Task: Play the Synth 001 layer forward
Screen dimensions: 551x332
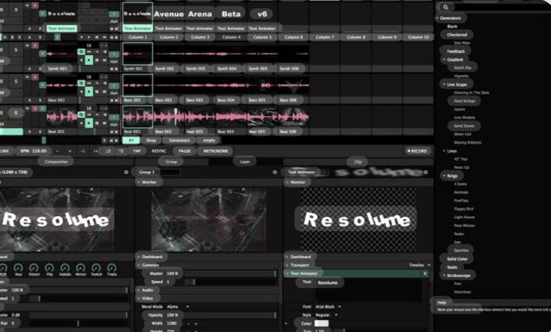Action: tap(89, 60)
